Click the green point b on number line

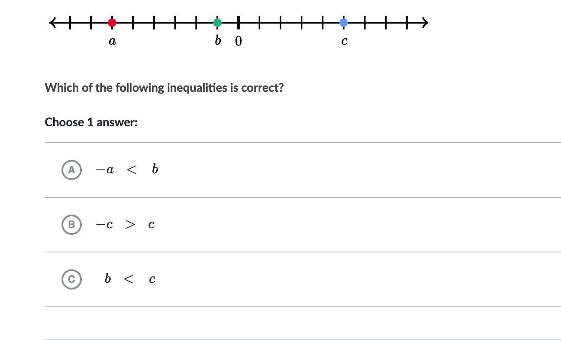coord(217,23)
